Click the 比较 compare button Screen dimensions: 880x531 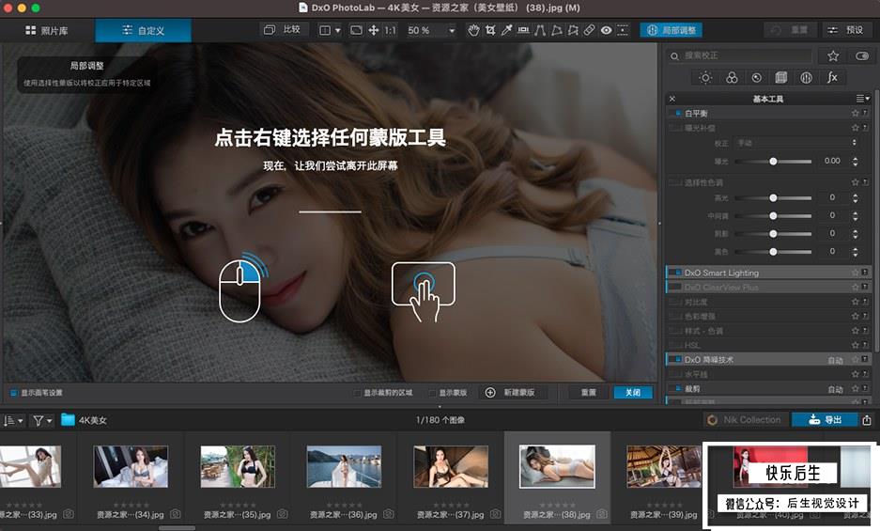click(x=283, y=30)
